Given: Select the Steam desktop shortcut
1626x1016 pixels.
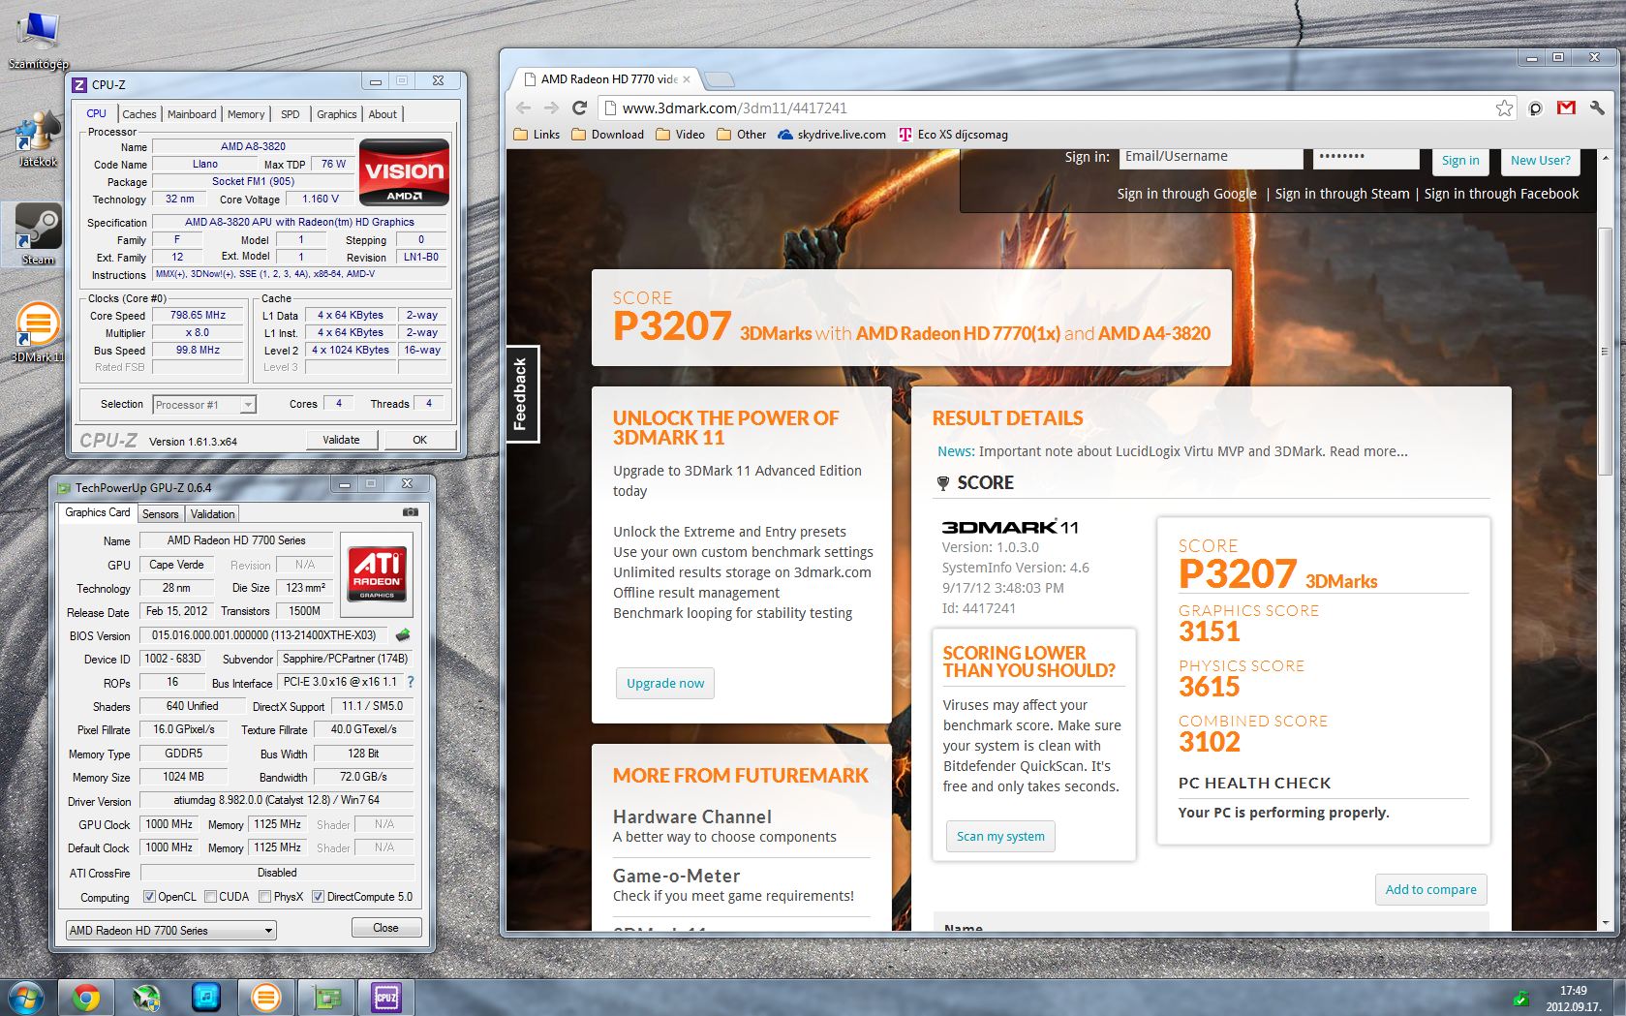Looking at the screenshot, I should pyautogui.click(x=38, y=233).
